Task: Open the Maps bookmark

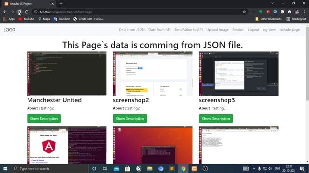Action: pos(44,19)
